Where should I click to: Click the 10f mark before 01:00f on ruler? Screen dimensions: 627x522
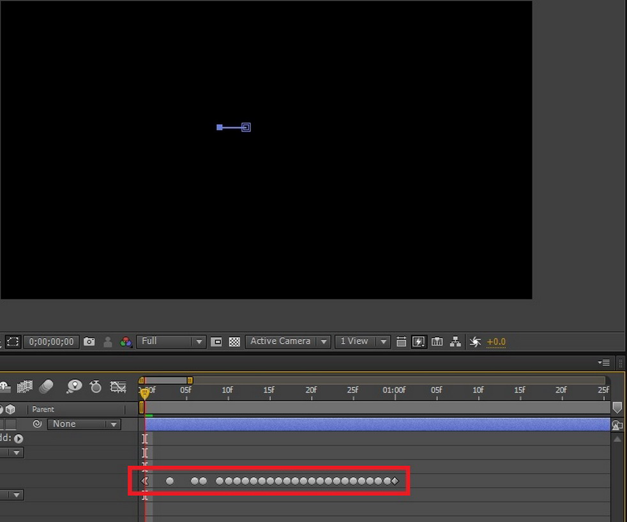click(227, 390)
